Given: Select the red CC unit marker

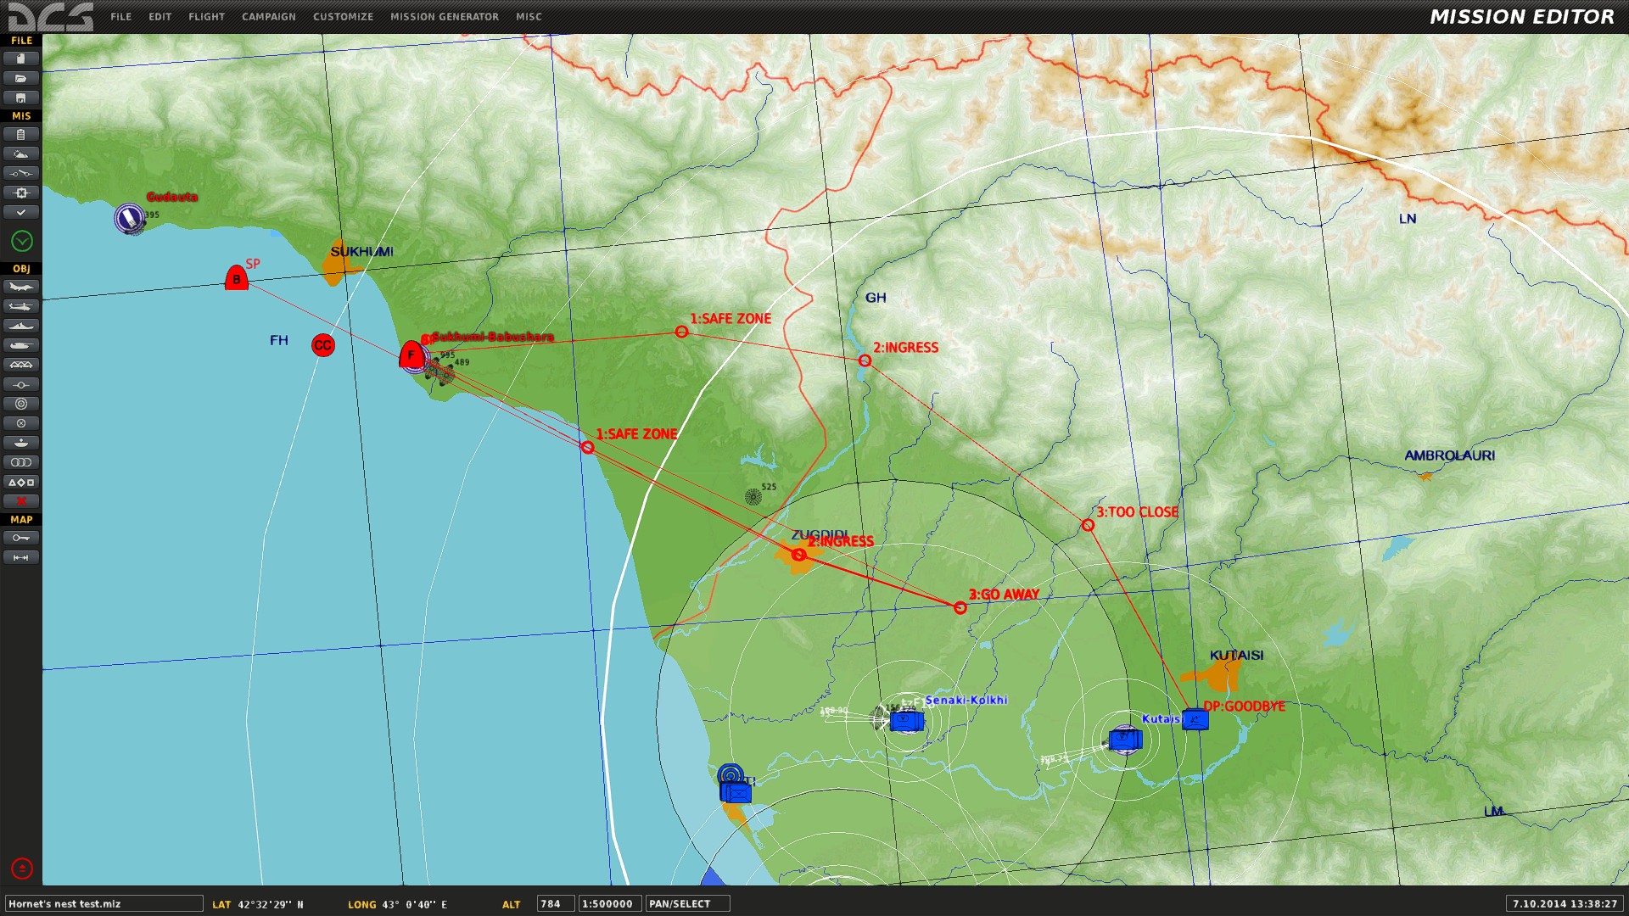Looking at the screenshot, I should pyautogui.click(x=323, y=345).
